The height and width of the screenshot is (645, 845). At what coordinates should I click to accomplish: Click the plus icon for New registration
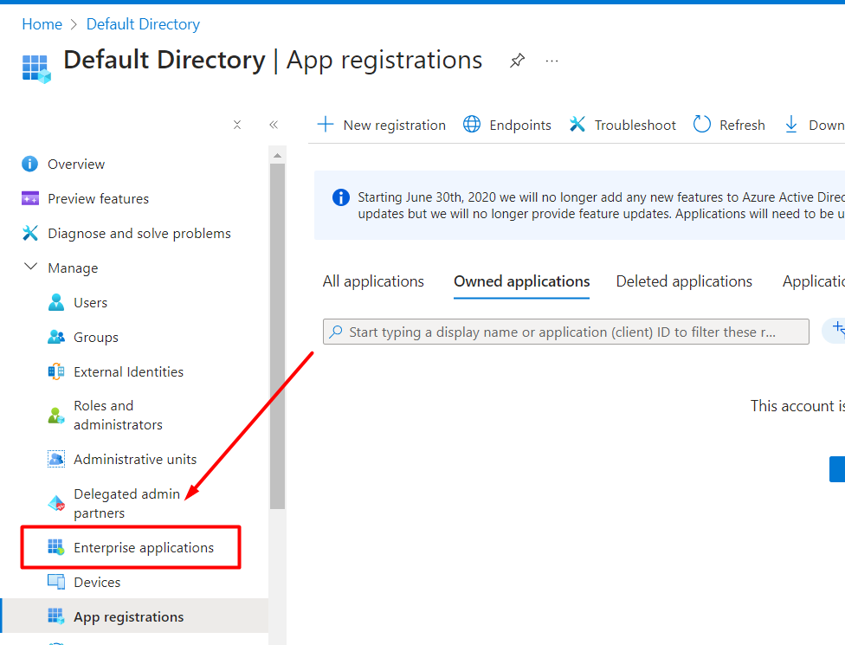pos(326,125)
